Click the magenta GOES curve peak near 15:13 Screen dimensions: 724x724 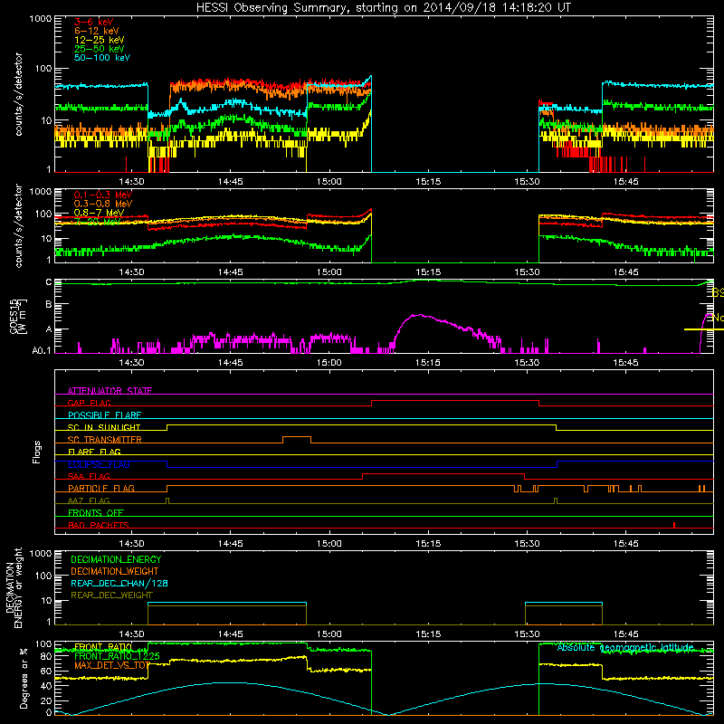pos(418,315)
